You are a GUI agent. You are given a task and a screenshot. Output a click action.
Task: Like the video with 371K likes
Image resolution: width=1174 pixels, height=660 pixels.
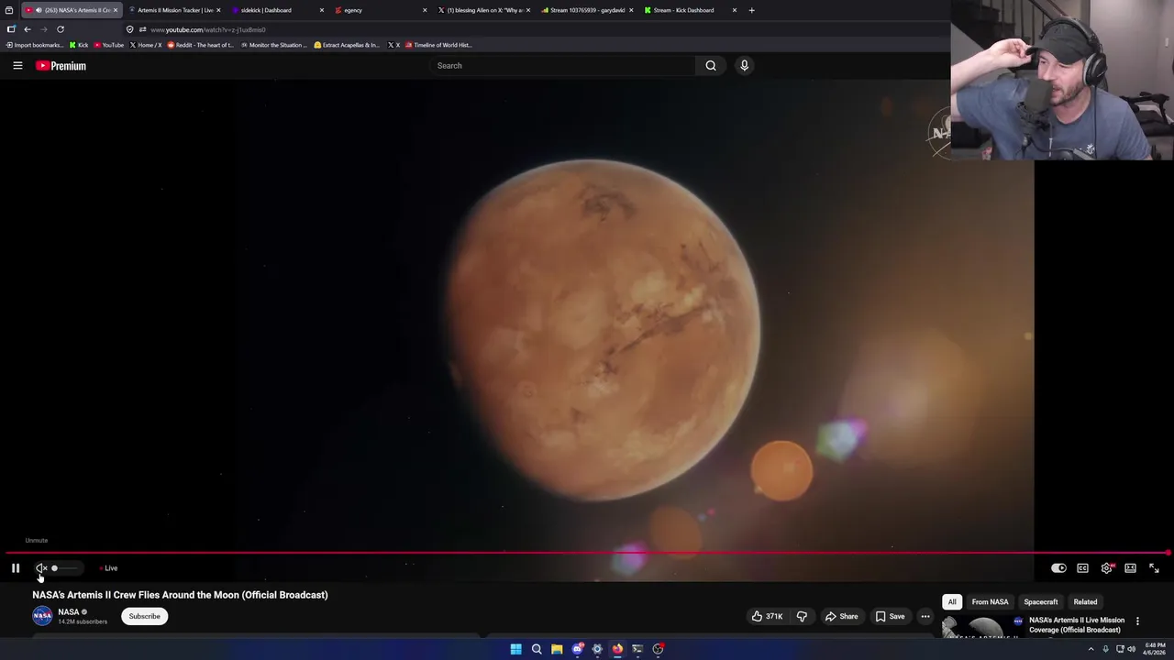pyautogui.click(x=767, y=616)
